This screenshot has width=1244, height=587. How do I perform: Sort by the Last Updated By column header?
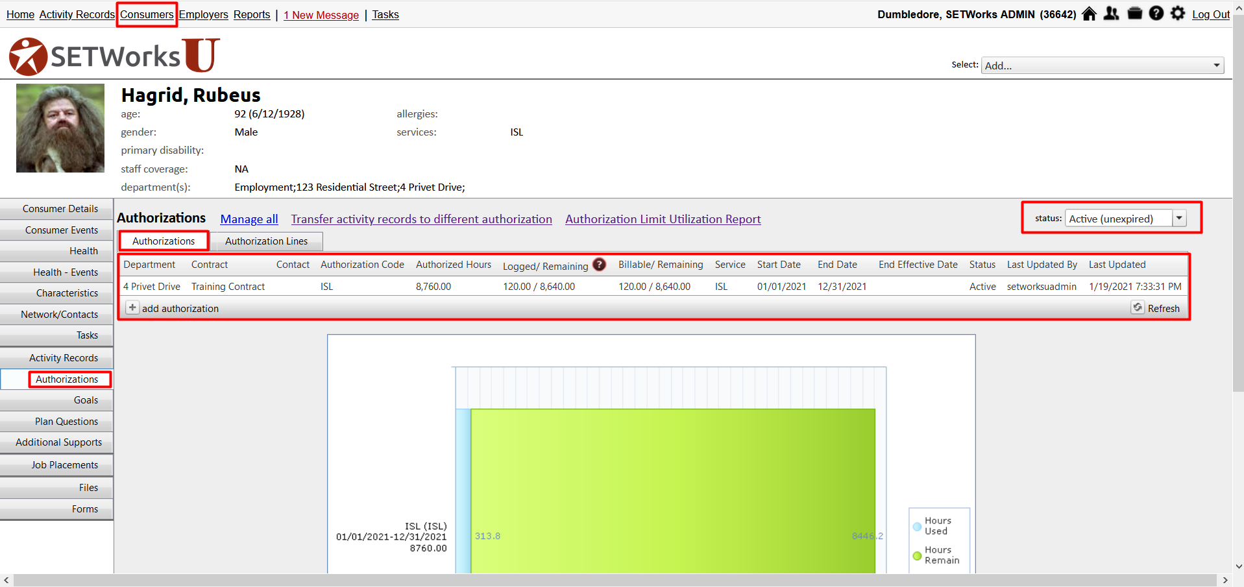pyautogui.click(x=1042, y=265)
